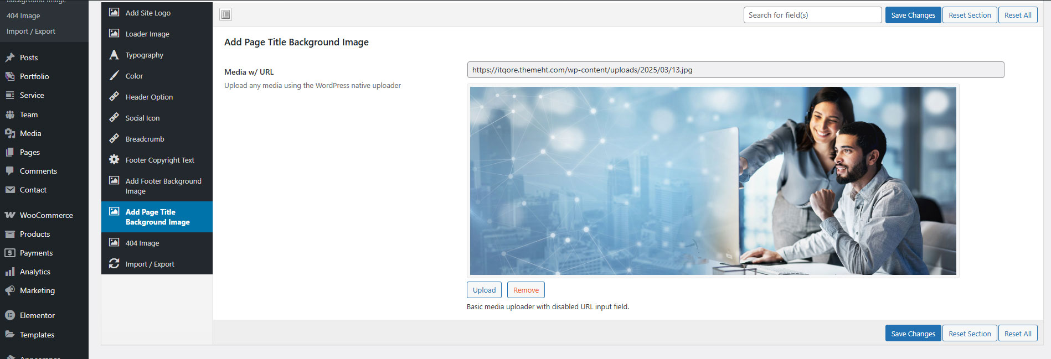Open the Typography section icon
Image resolution: width=1051 pixels, height=359 pixels.
pyautogui.click(x=114, y=55)
